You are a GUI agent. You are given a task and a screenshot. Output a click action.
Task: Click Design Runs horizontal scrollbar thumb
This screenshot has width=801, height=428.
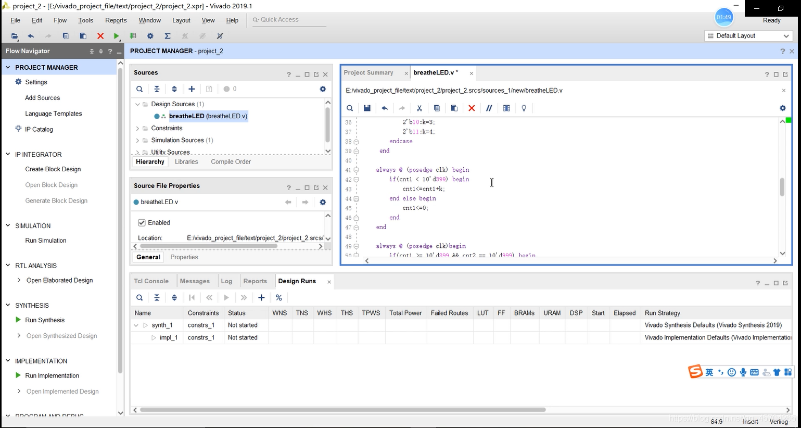342,410
